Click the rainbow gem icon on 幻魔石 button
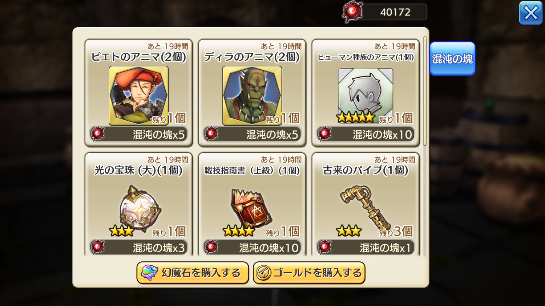 (149, 273)
